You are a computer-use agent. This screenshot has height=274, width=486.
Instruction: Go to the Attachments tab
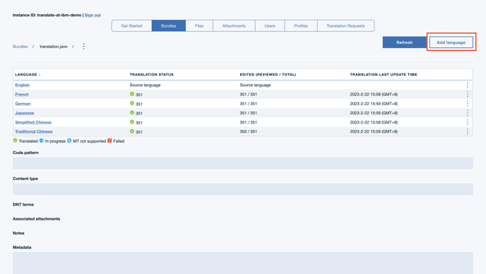click(234, 25)
